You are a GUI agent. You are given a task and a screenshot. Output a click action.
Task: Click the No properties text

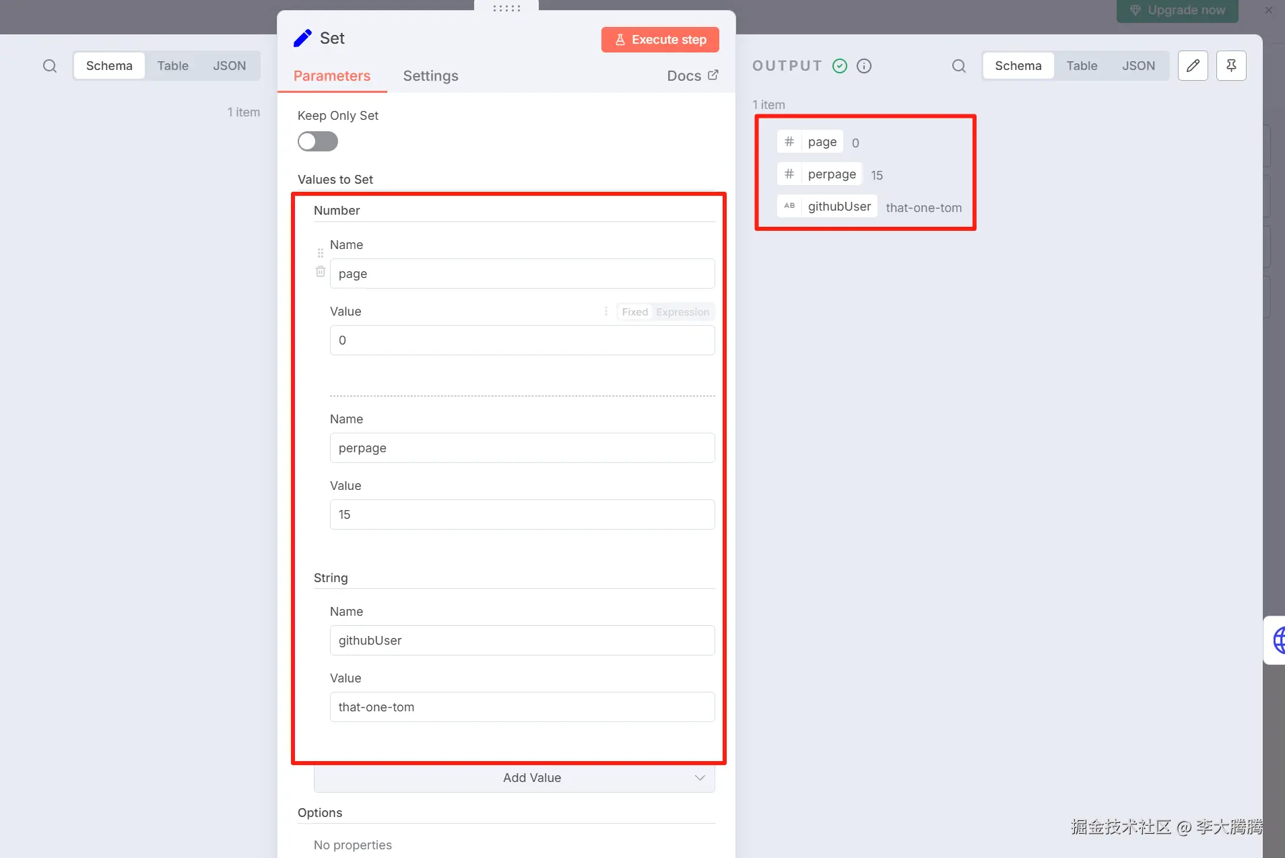[353, 845]
